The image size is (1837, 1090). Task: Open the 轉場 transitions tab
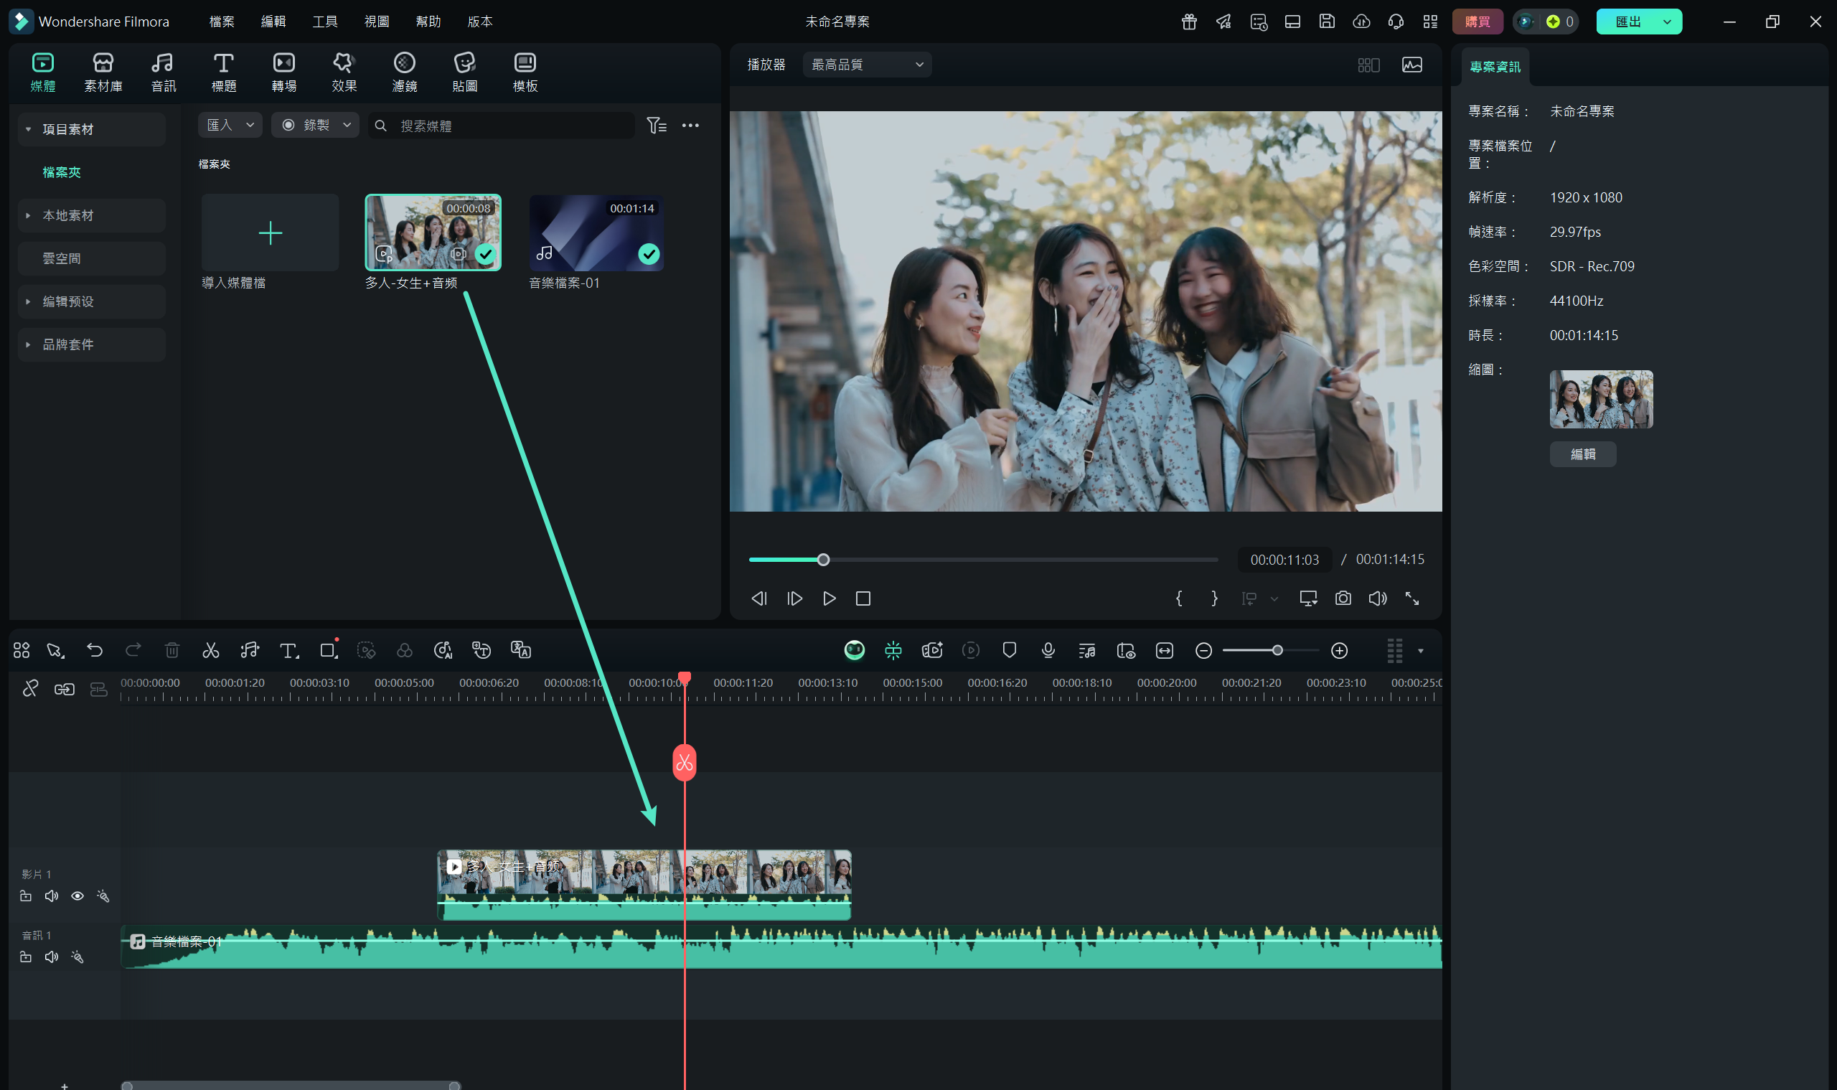[283, 72]
